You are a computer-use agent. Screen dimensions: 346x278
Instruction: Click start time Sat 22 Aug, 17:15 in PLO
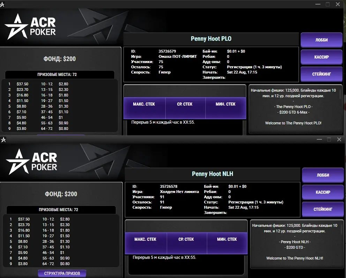coord(242,72)
